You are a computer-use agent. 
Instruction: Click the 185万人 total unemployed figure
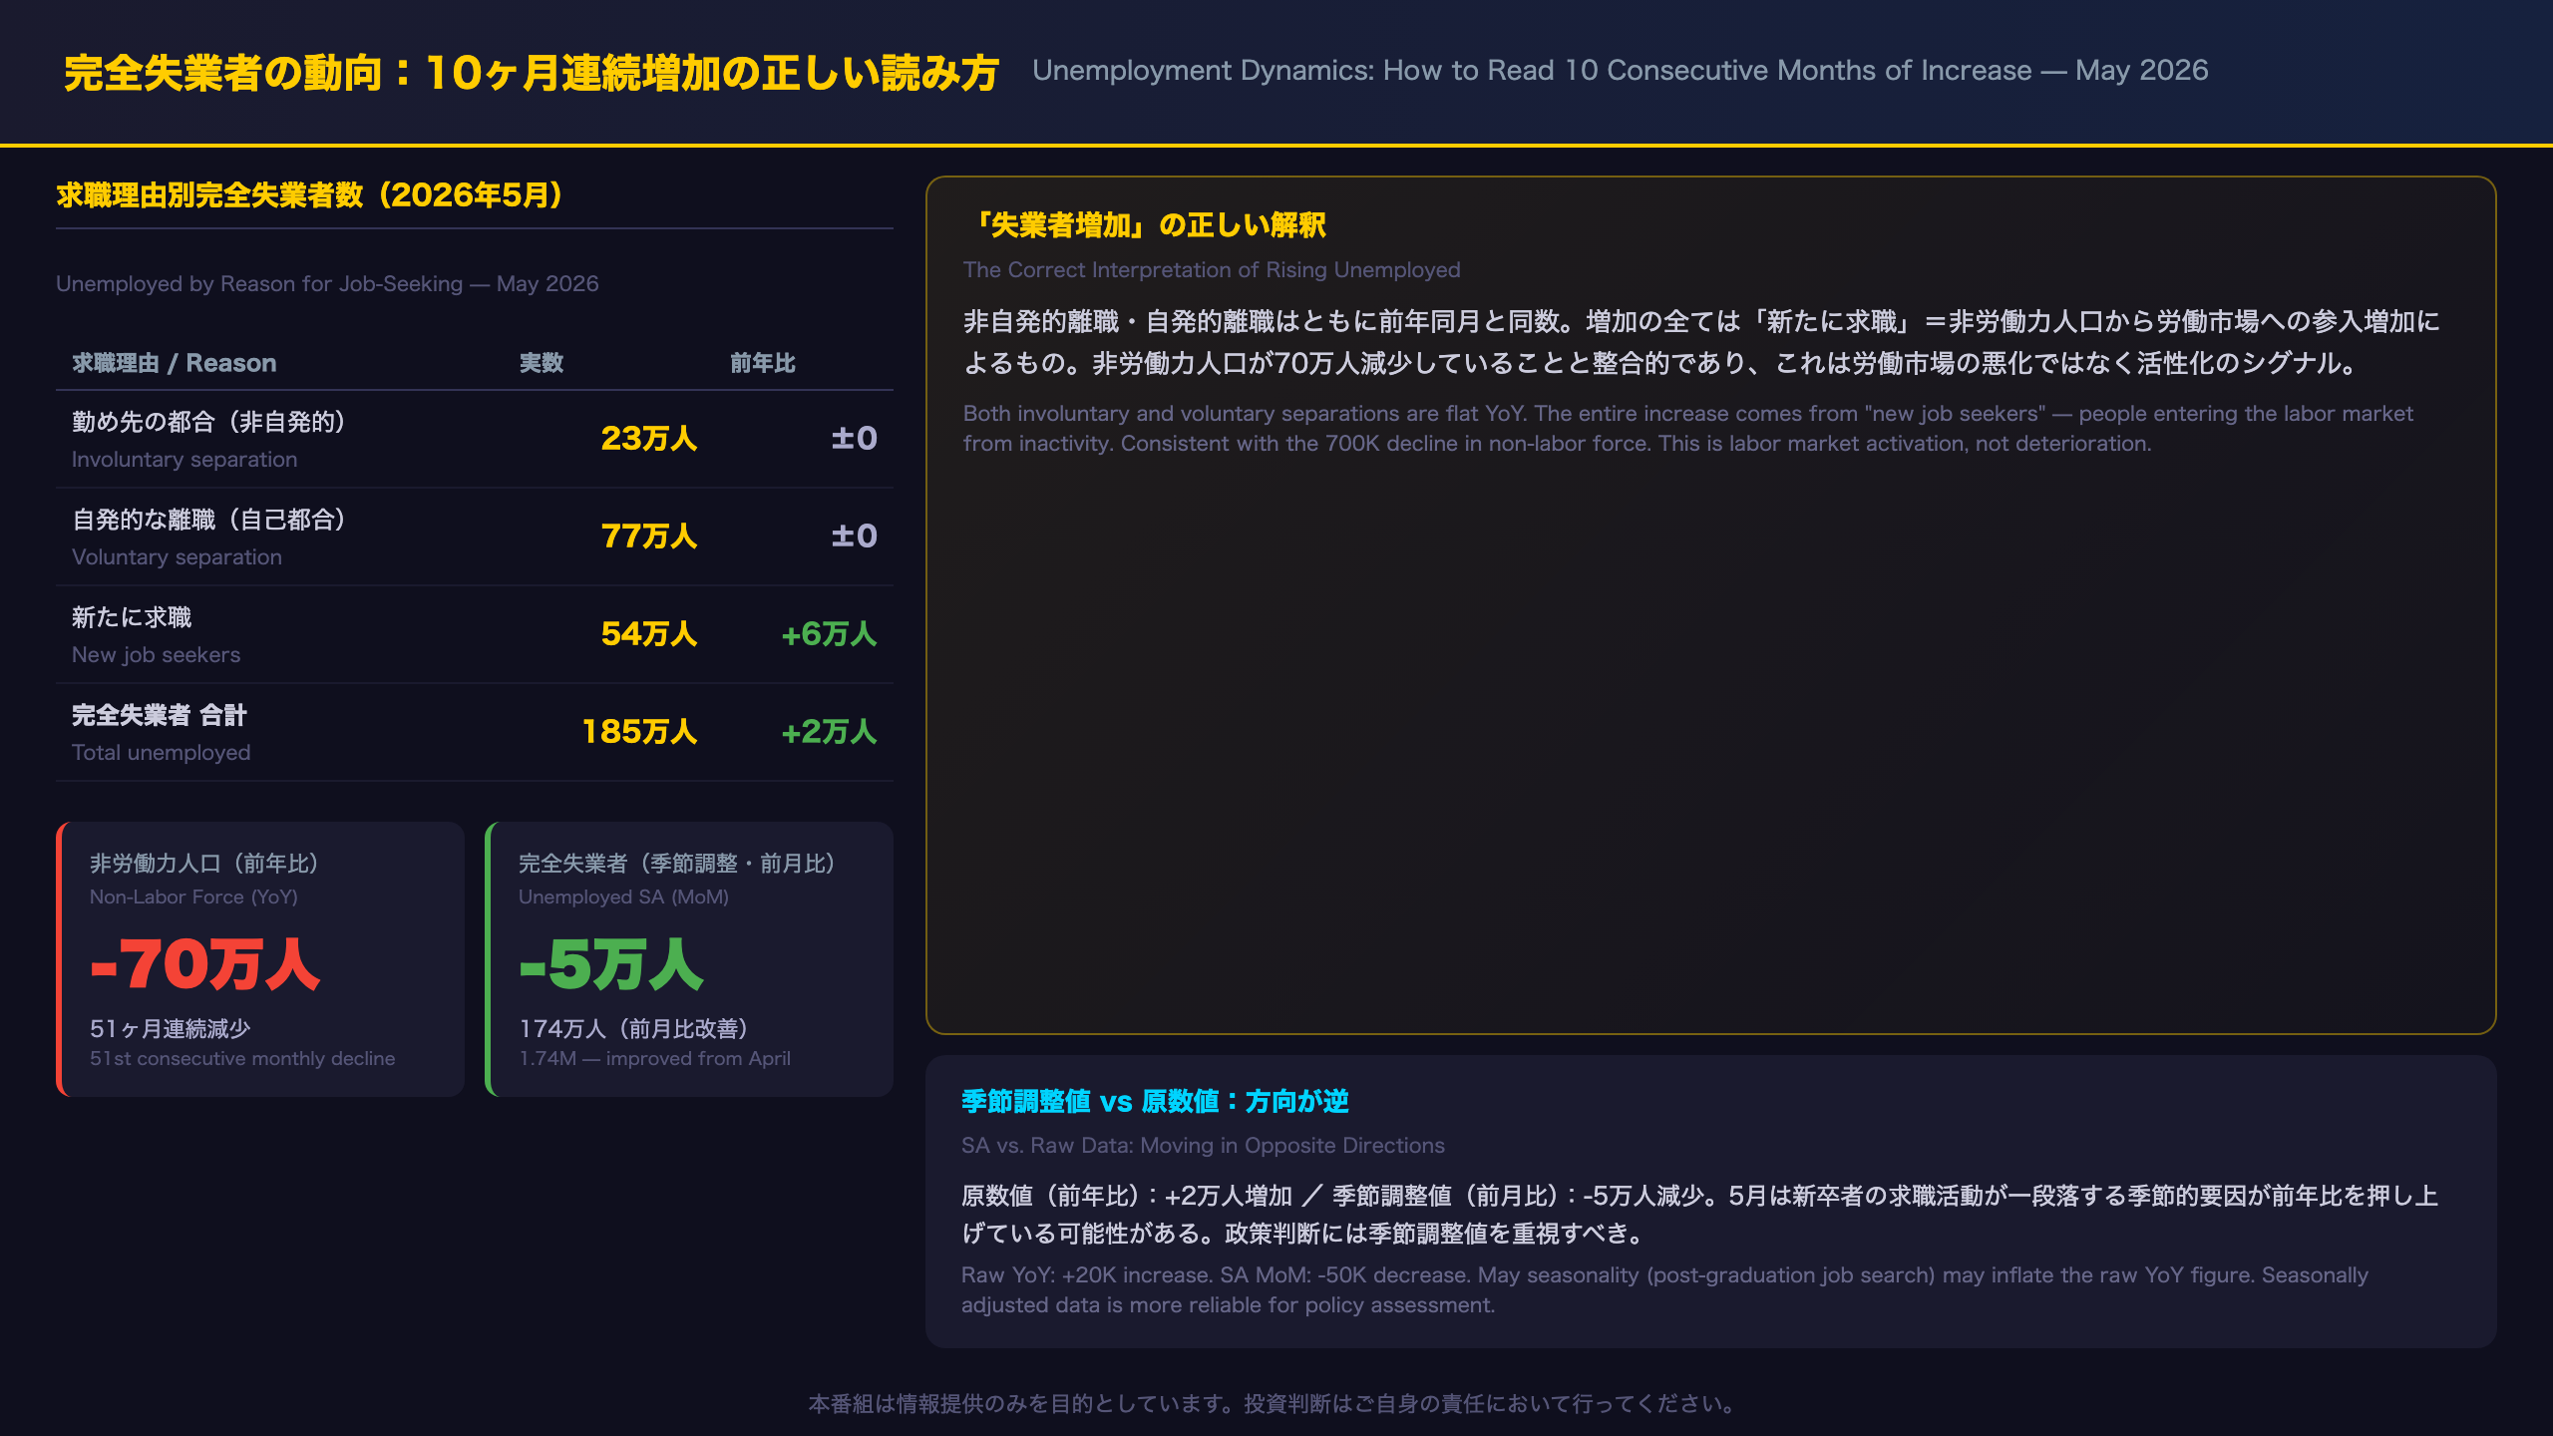639,732
